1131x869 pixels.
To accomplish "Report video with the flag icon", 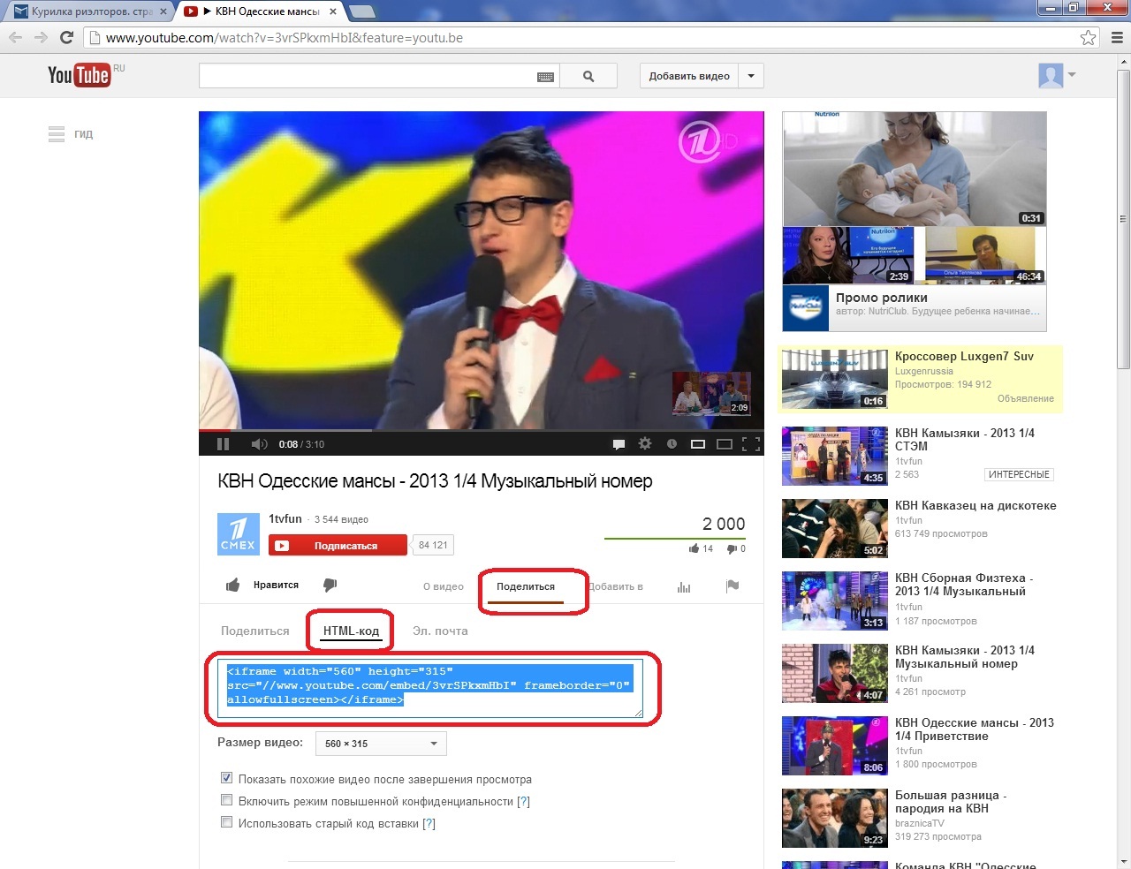I will (732, 586).
